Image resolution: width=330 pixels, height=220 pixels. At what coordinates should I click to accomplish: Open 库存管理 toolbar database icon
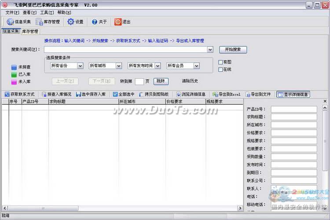coord(39,22)
